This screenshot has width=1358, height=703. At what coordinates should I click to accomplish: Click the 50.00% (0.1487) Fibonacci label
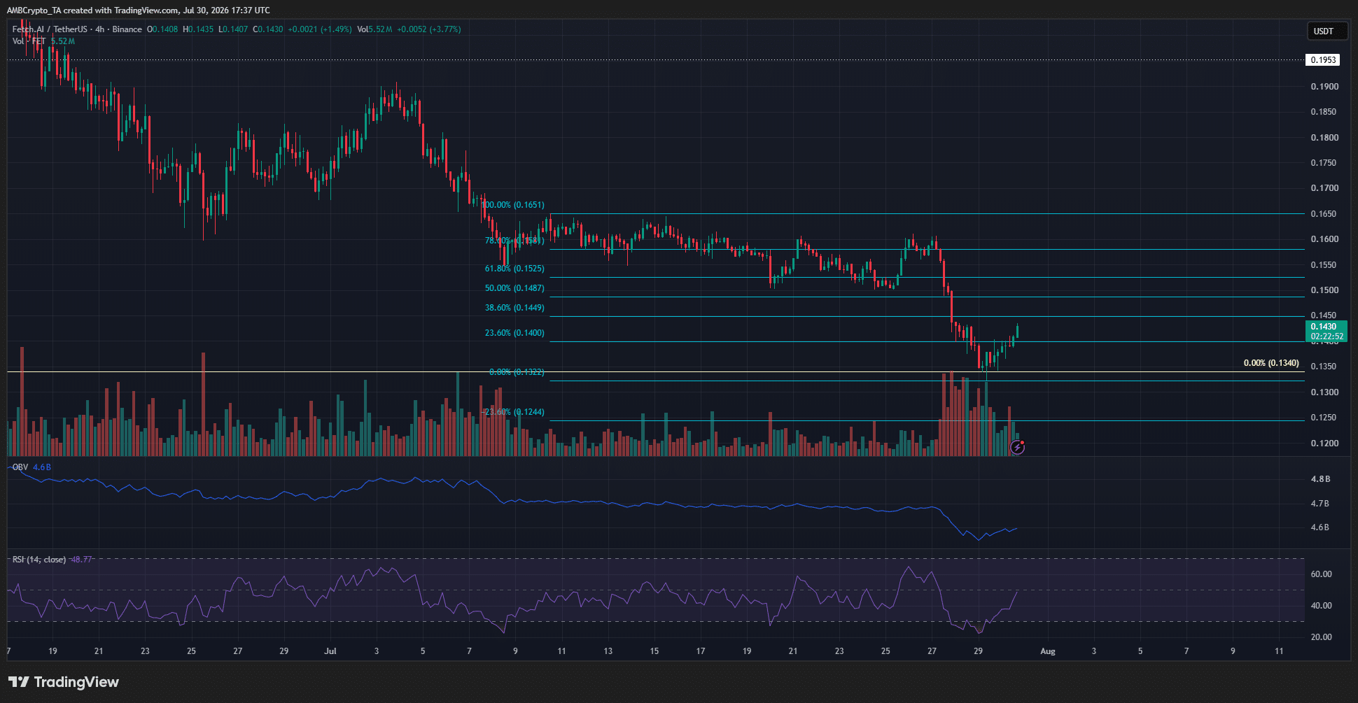[514, 288]
